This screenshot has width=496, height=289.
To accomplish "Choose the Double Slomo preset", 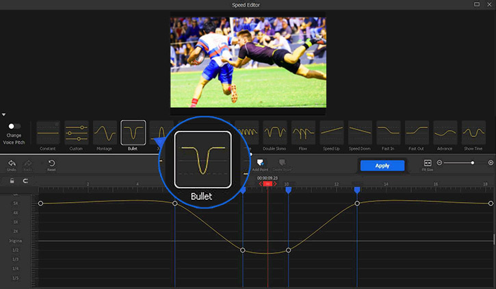I will click(275, 133).
